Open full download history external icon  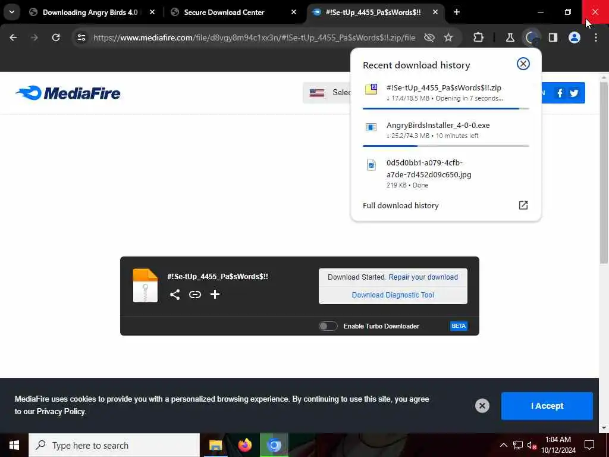click(523, 205)
